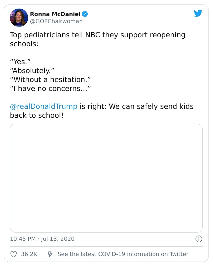
Task: Expand the embedded media preview area
Action: point(106,177)
